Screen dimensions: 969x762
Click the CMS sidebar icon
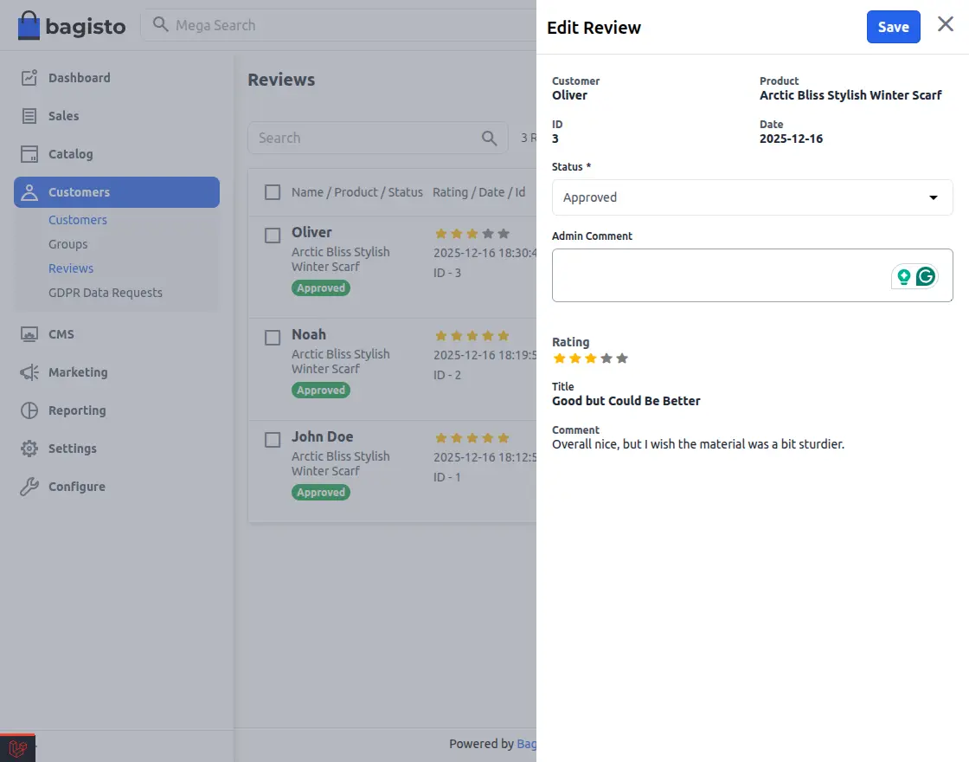point(29,333)
